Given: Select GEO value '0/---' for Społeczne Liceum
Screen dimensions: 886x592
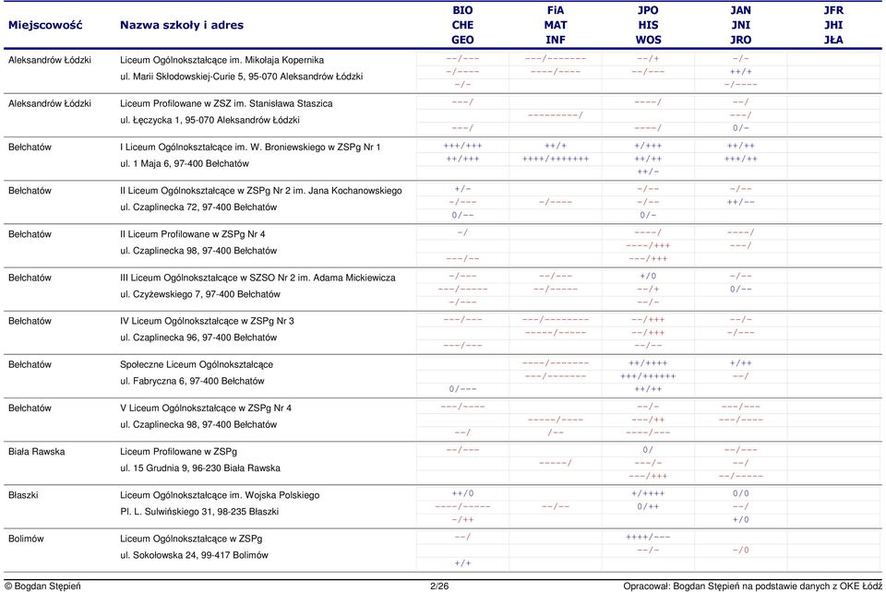Looking at the screenshot, I should [462, 389].
